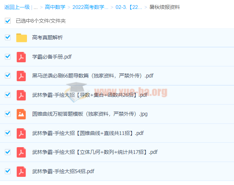Navigate to 2022高考数学 breadcrumb folder
This screenshot has width=234, height=185.
click(x=91, y=7)
